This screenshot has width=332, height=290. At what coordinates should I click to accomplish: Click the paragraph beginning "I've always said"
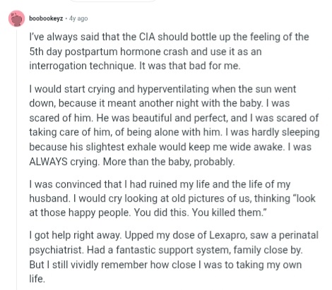[169, 52]
